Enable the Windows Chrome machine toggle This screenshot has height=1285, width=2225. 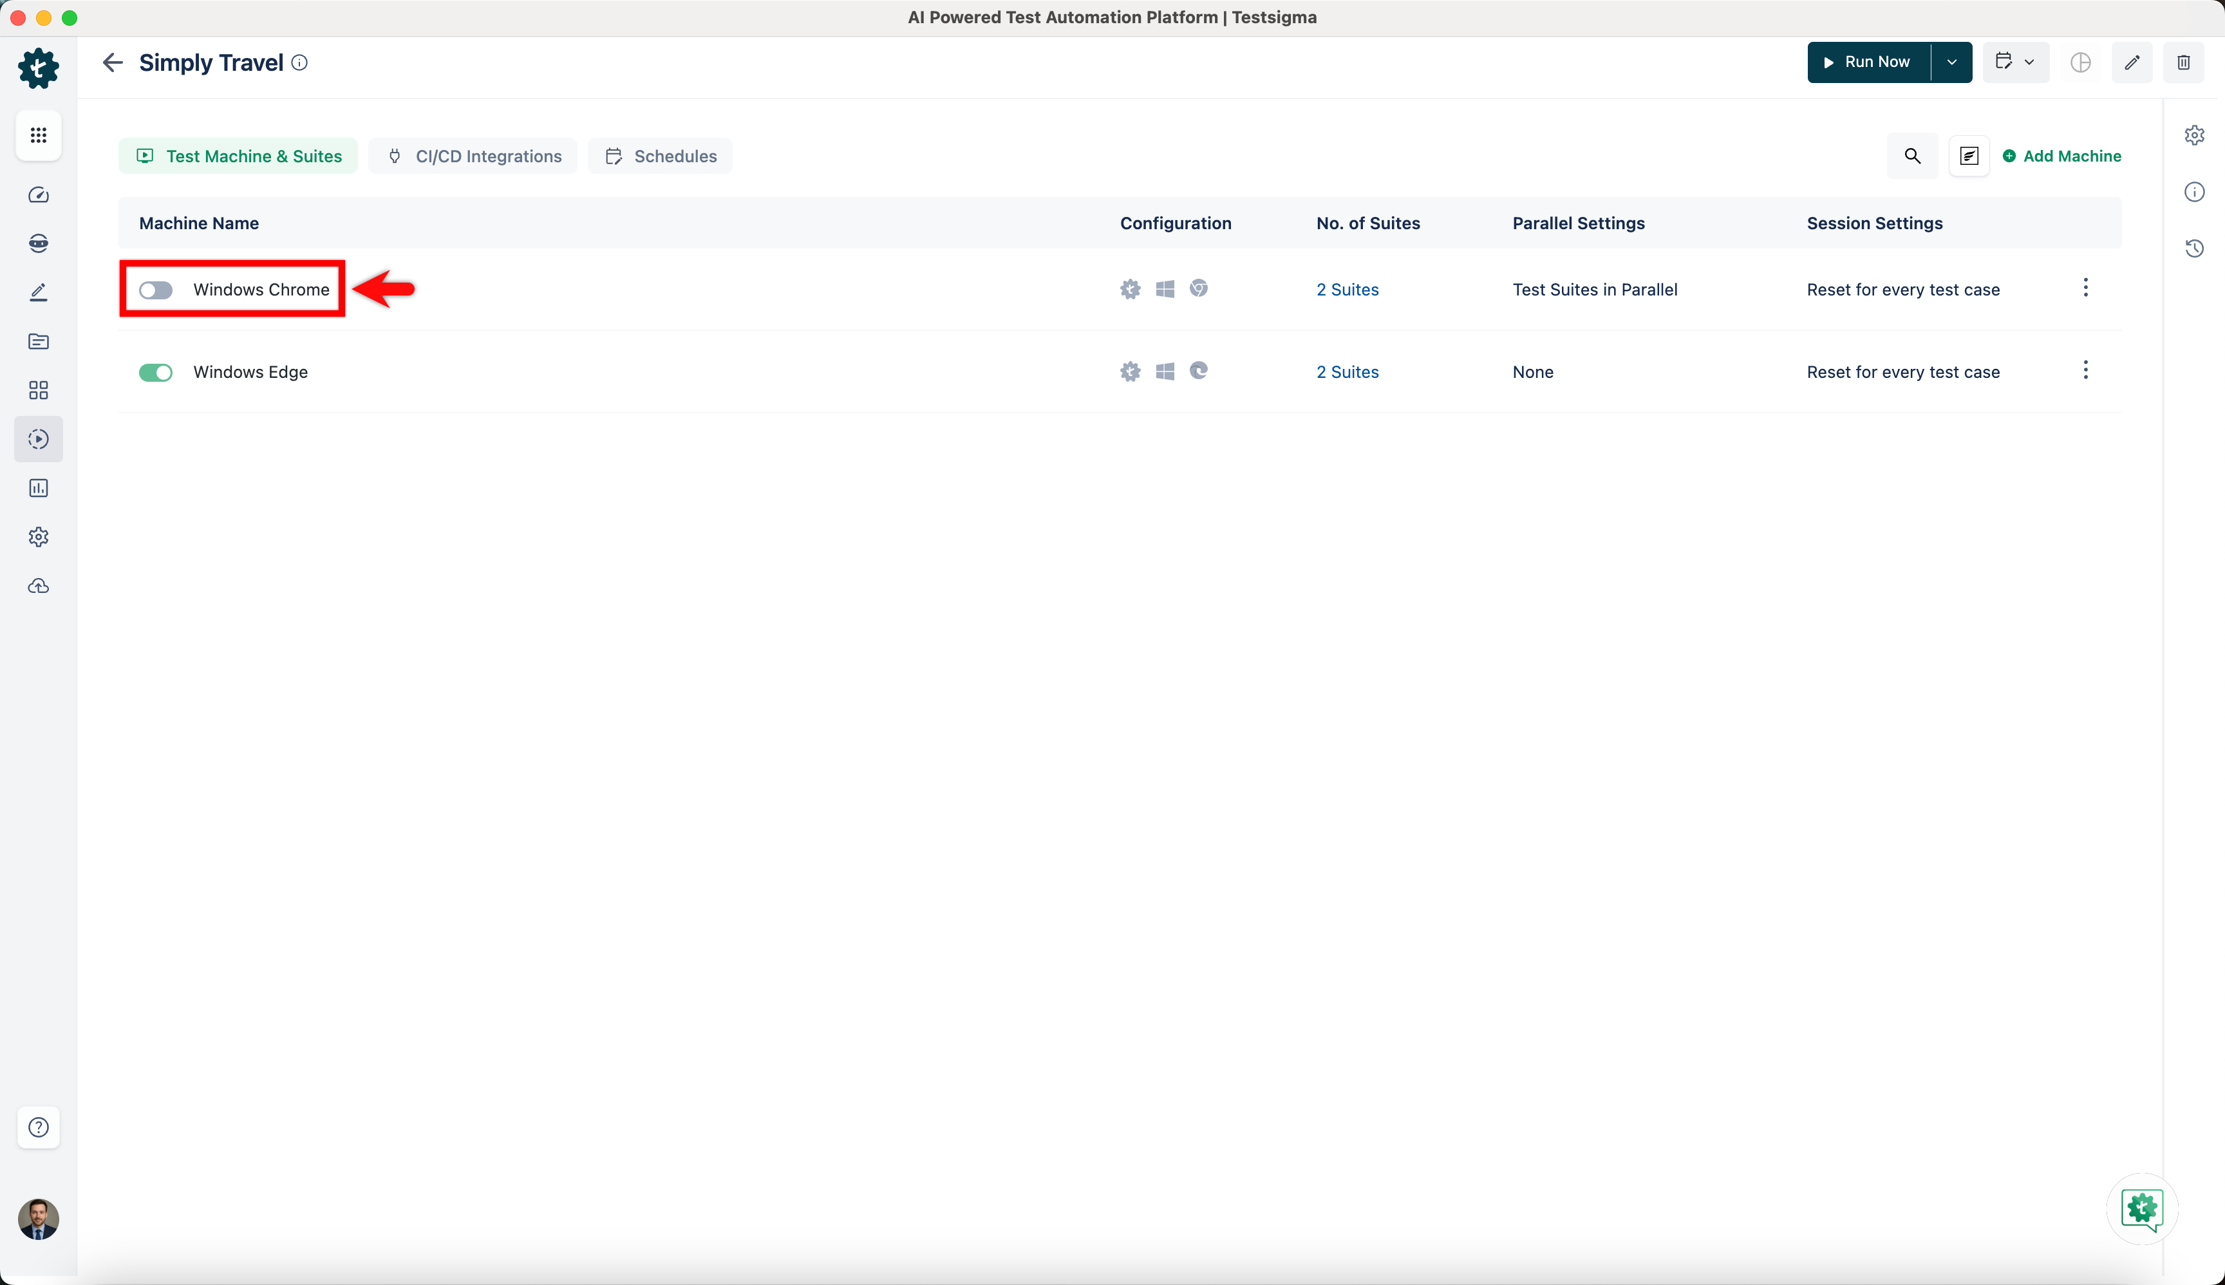tap(156, 290)
